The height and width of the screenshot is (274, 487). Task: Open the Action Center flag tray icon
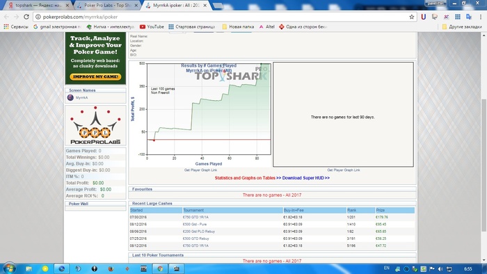tap(432, 269)
